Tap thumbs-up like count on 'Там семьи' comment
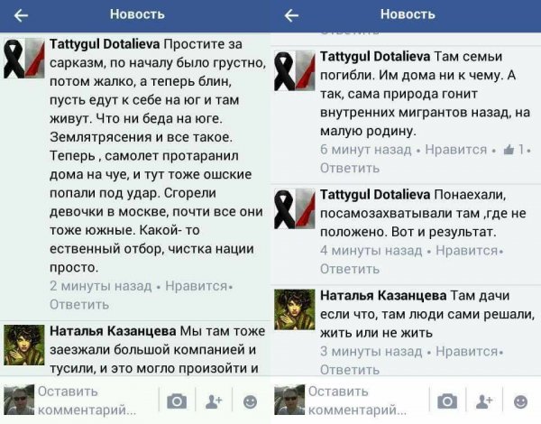Image resolution: width=541 pixels, height=424 pixels. click(514, 150)
